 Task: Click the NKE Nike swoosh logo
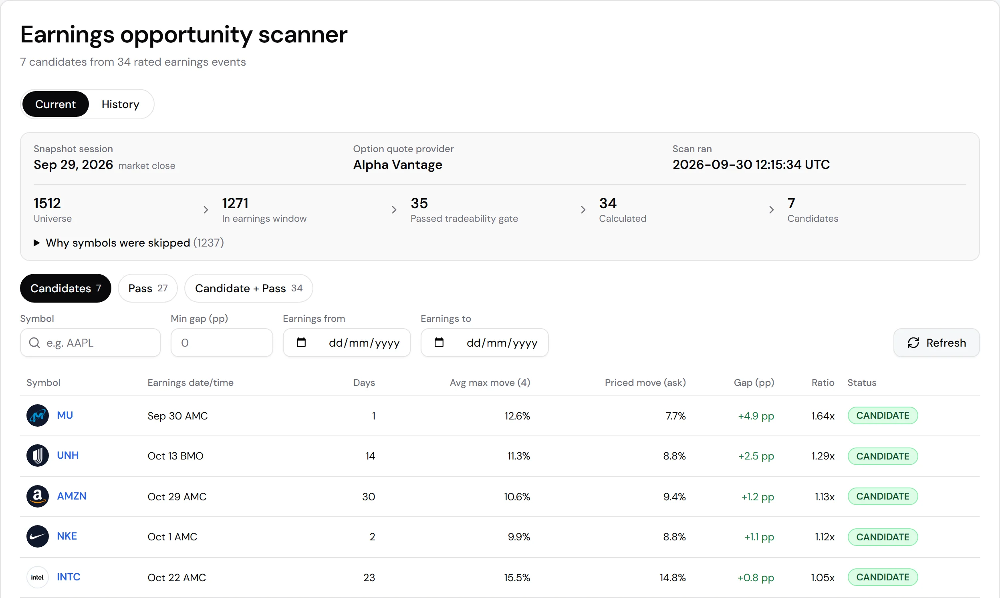pyautogui.click(x=38, y=537)
